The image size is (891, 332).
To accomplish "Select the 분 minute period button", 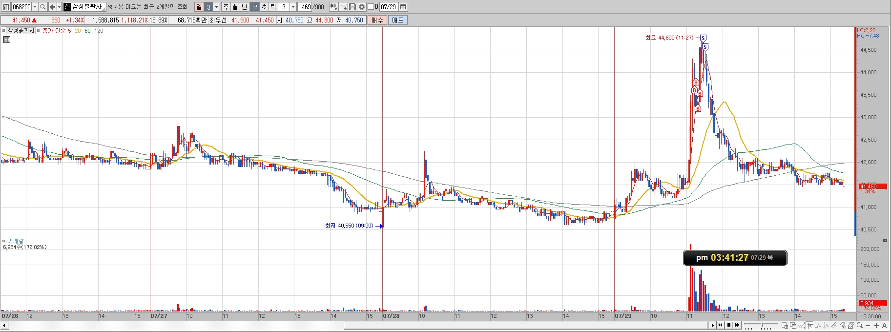I will click(x=254, y=7).
